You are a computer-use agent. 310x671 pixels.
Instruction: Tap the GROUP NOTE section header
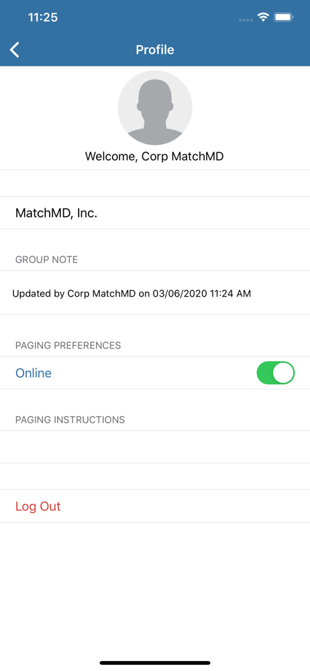47,260
